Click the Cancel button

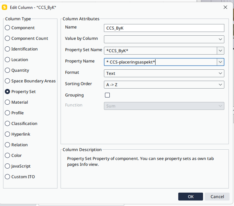[217, 196]
